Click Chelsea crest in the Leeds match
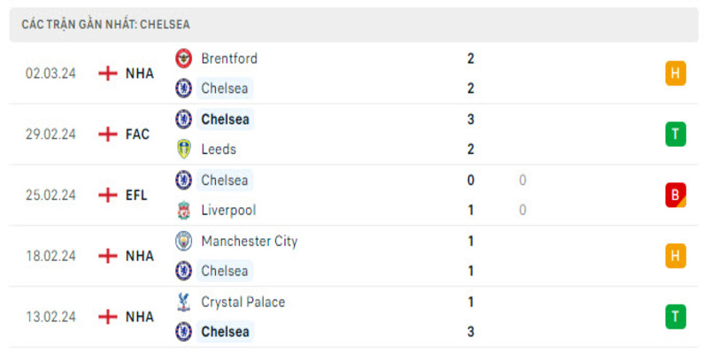Screen dimensions: 708x354 coord(184,119)
